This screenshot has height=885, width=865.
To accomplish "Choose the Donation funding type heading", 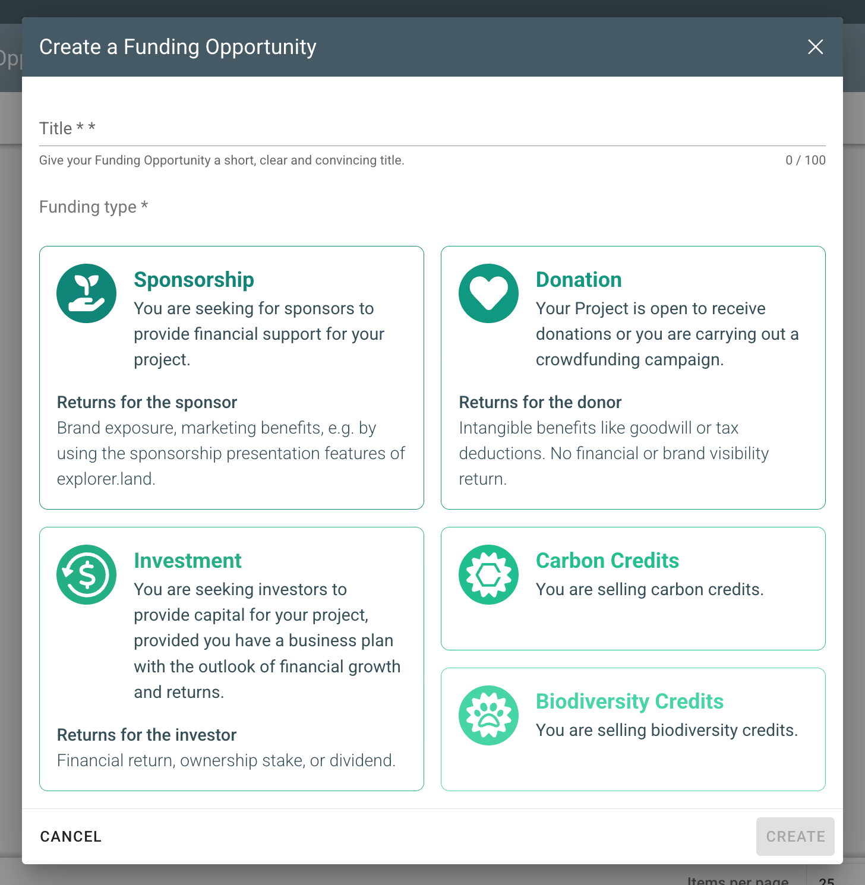I will 579,280.
